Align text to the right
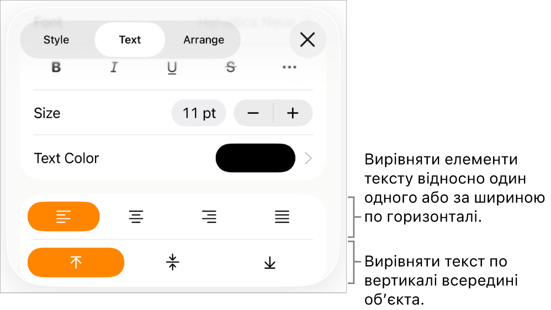 (x=209, y=217)
